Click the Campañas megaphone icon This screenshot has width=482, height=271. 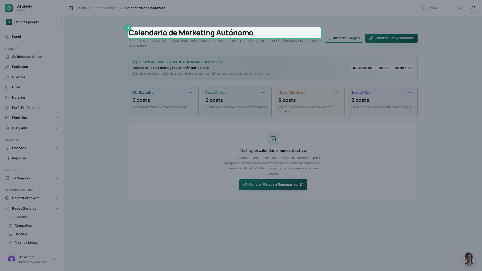point(11,226)
